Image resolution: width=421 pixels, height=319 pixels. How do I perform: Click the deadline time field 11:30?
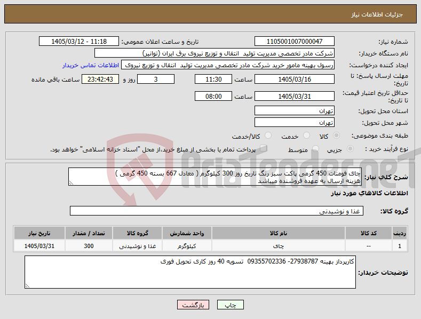(213, 79)
